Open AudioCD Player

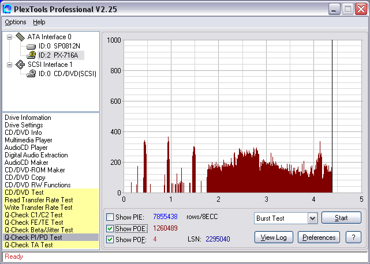[26, 148]
